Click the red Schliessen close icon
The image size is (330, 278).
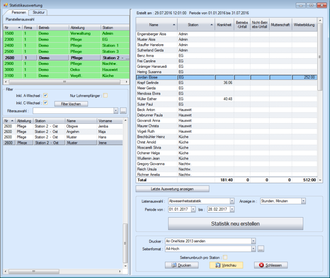261,265
